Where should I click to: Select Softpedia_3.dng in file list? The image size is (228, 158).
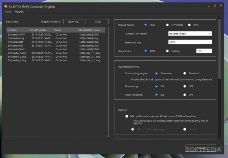[x=17, y=60]
